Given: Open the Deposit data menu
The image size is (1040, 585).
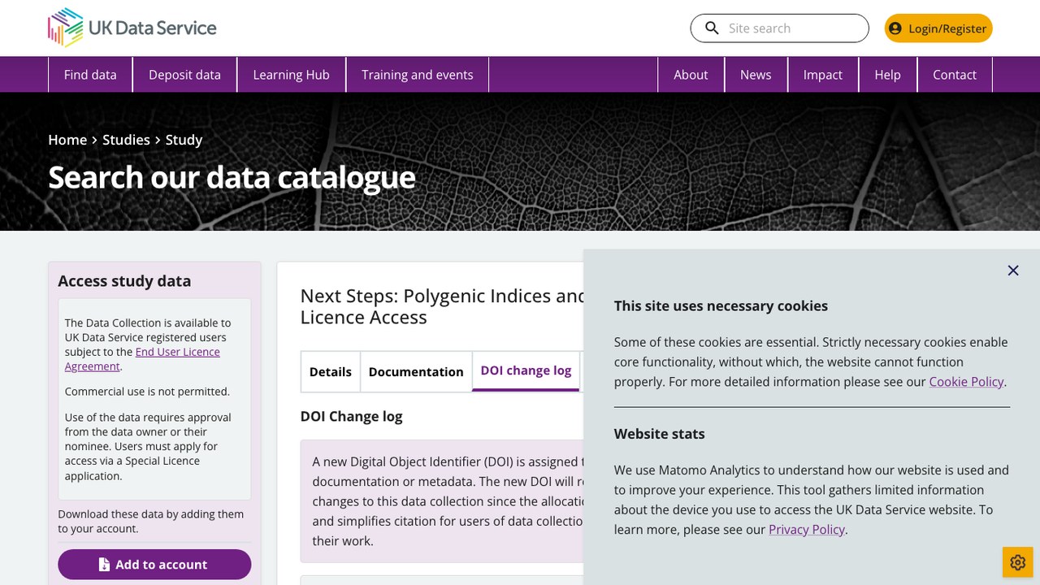Looking at the screenshot, I should point(184,75).
